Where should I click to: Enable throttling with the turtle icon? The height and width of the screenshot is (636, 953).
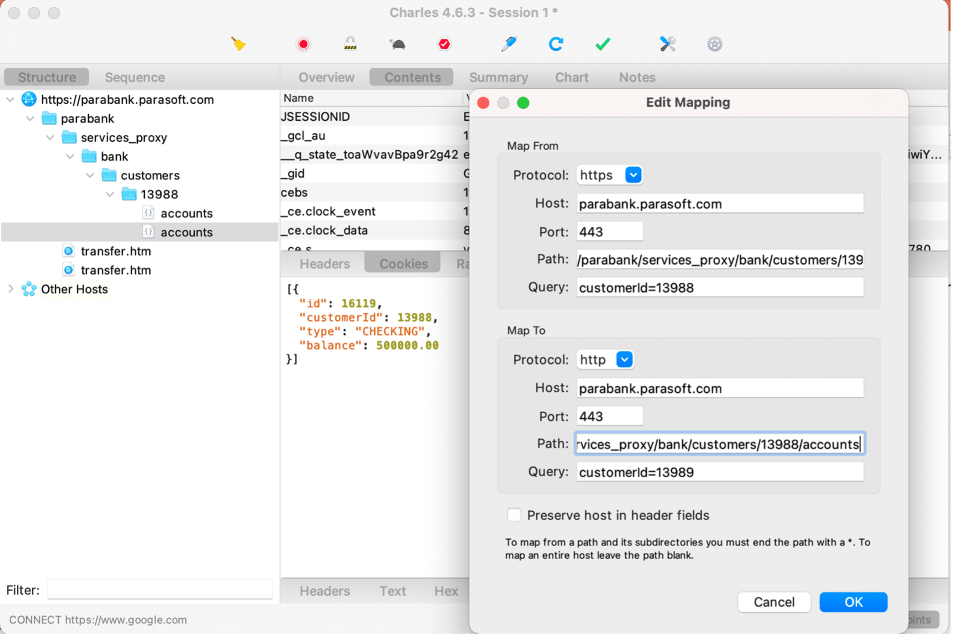(x=397, y=44)
